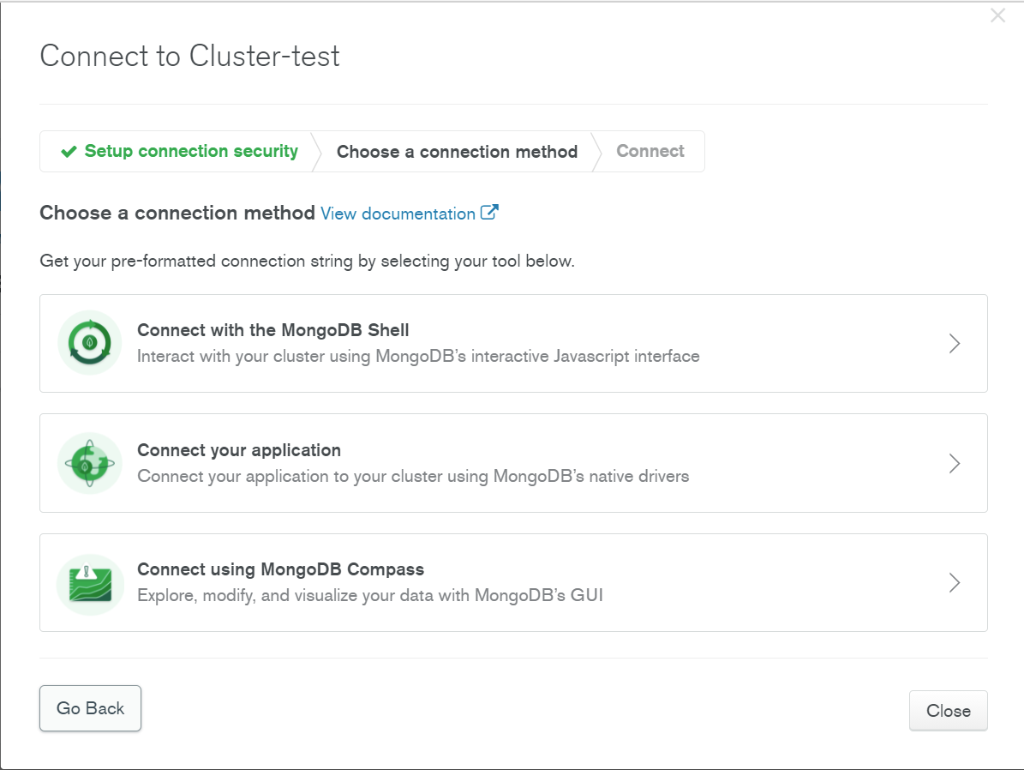Select the Connect your application globe icon

point(89,463)
